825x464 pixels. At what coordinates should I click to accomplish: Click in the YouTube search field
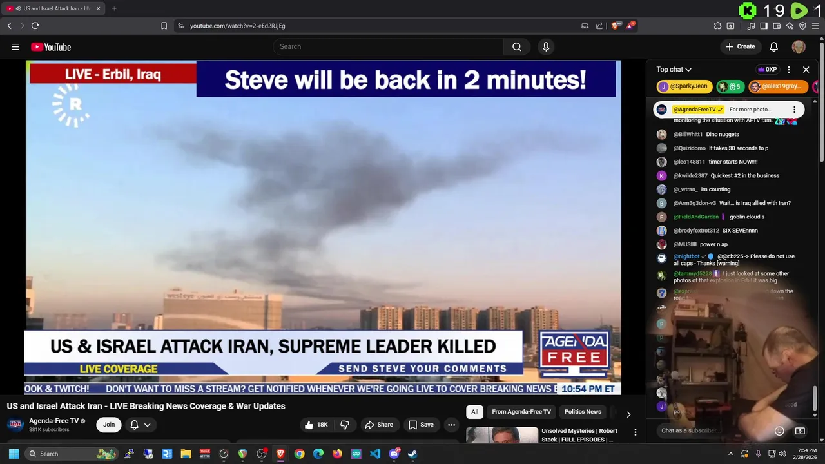click(389, 46)
